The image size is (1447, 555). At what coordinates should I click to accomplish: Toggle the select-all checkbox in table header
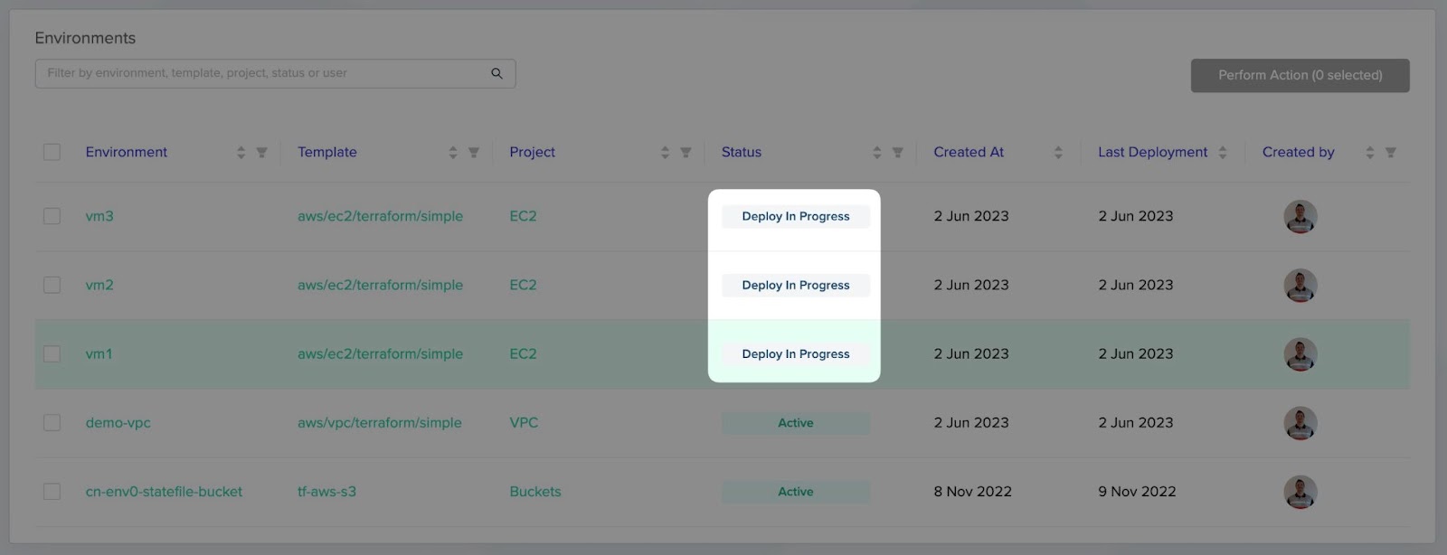coord(52,152)
